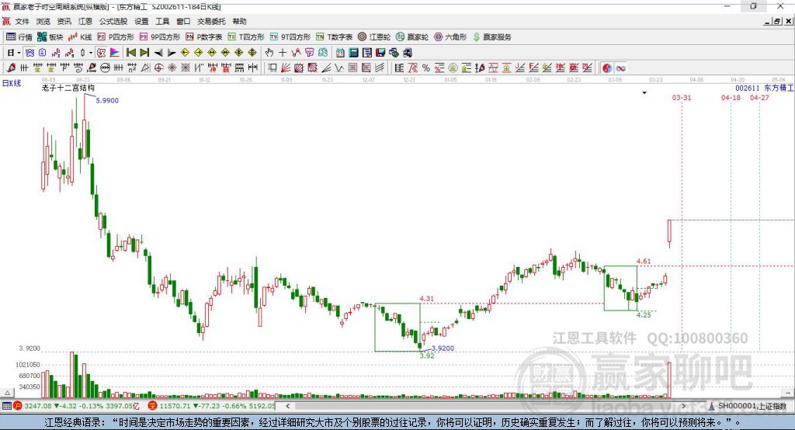Viewport: 795px width, 430px height.
Task: Click the stock code 002611
Action: pyautogui.click(x=748, y=88)
